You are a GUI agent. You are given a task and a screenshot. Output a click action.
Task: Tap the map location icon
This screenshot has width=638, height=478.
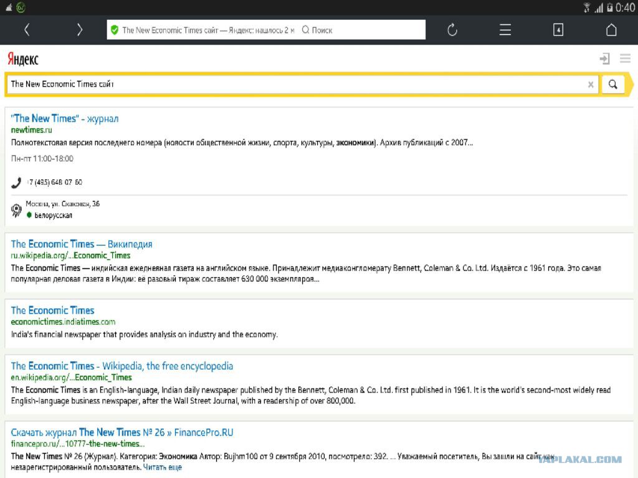tap(16, 210)
